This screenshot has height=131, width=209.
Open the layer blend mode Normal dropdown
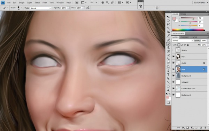click(183, 41)
